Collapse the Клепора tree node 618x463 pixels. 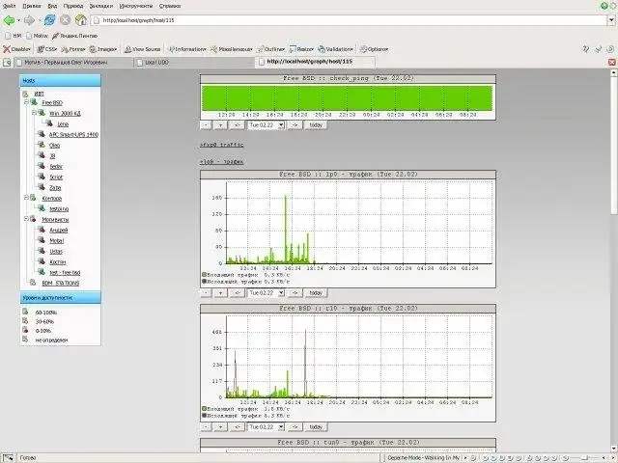click(26, 198)
